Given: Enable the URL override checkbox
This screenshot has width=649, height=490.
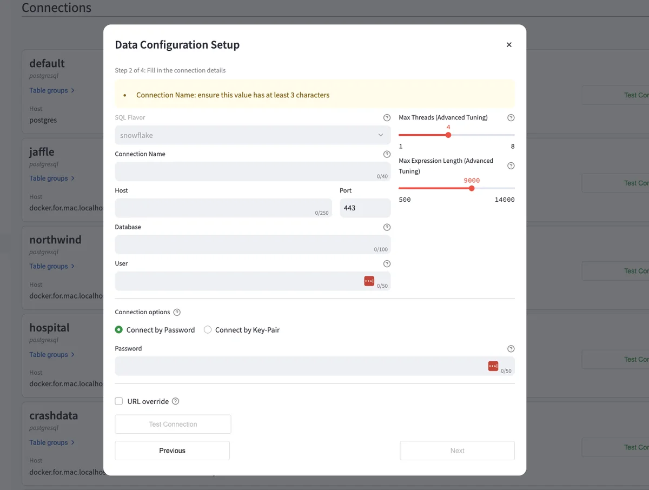Looking at the screenshot, I should pyautogui.click(x=119, y=401).
